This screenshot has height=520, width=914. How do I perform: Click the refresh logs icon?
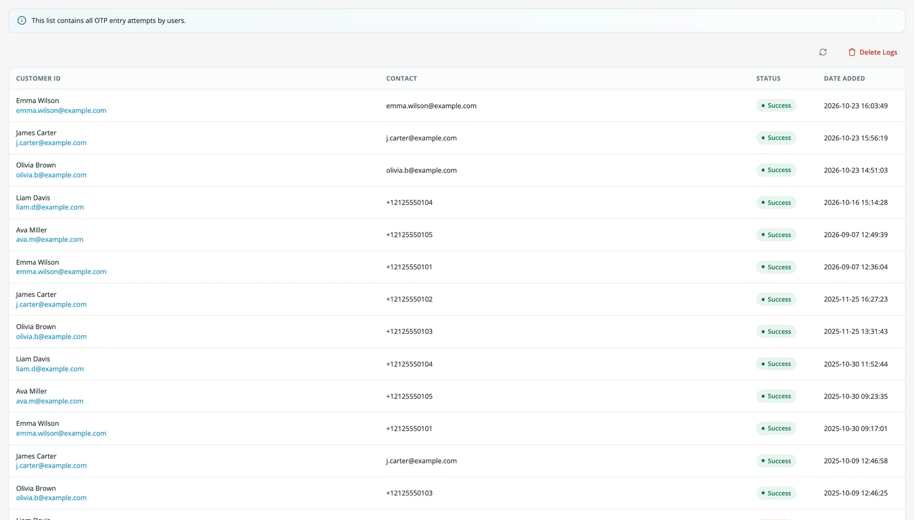click(x=823, y=52)
